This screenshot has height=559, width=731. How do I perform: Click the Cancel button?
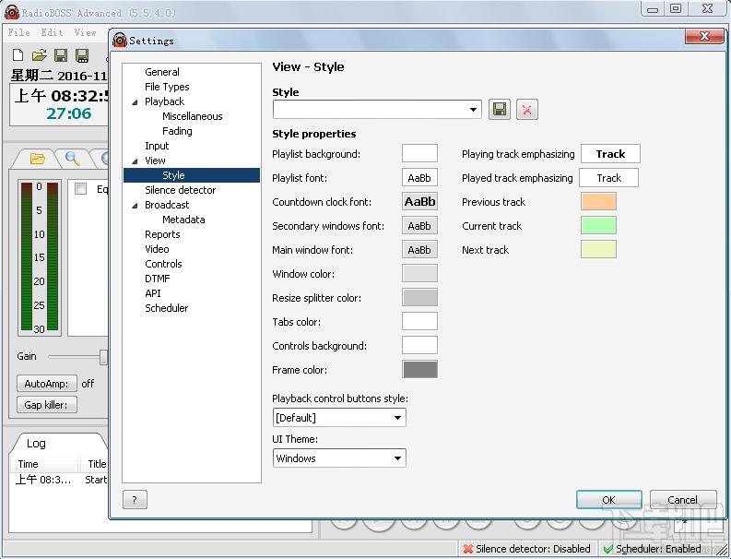[x=682, y=500]
